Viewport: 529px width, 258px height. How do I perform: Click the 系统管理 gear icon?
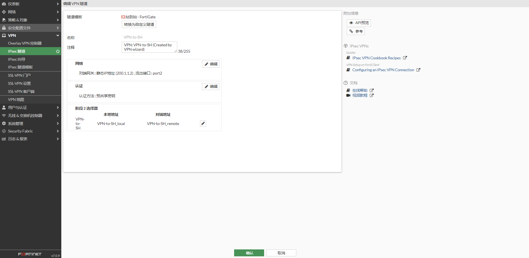click(x=4, y=123)
